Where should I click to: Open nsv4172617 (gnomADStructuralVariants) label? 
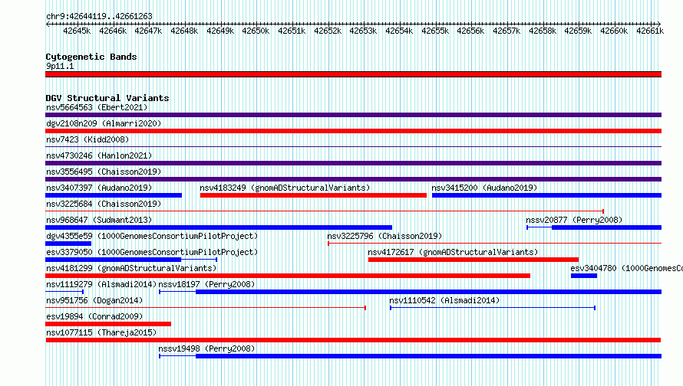click(x=453, y=252)
